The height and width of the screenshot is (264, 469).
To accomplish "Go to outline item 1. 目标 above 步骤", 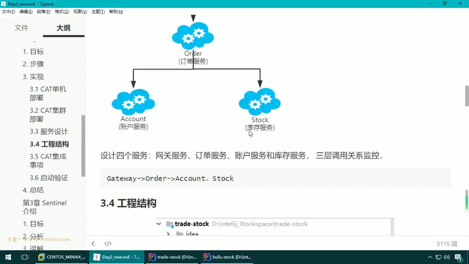I will click(33, 52).
